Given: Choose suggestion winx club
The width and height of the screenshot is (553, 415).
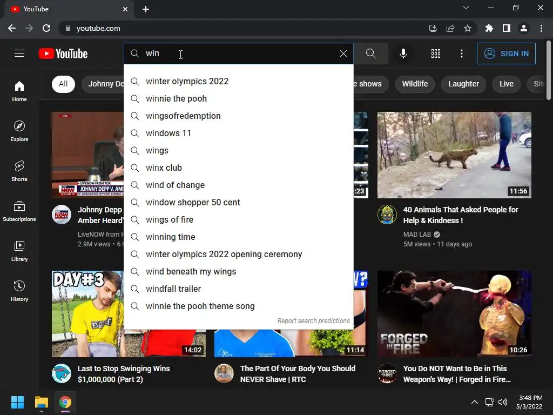Looking at the screenshot, I should (239, 168).
